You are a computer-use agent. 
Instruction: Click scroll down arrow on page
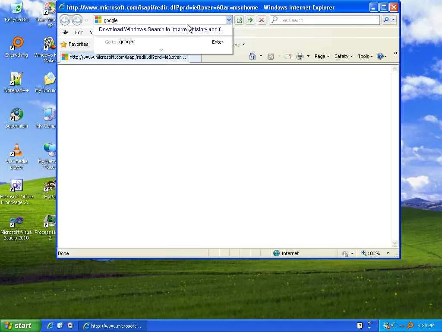pos(395,243)
